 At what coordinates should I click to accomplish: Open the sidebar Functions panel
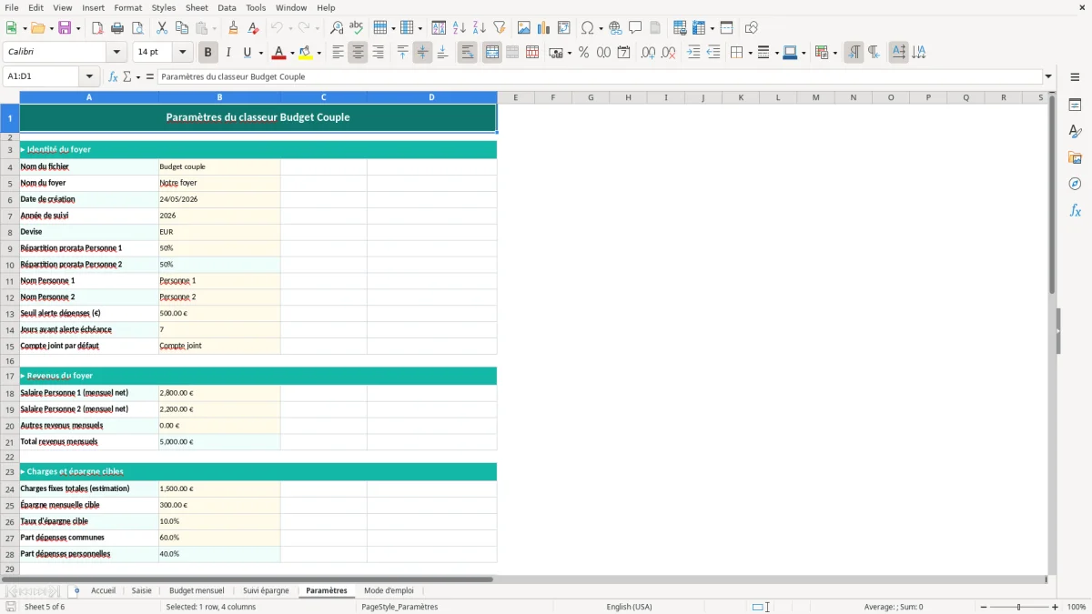1075,211
